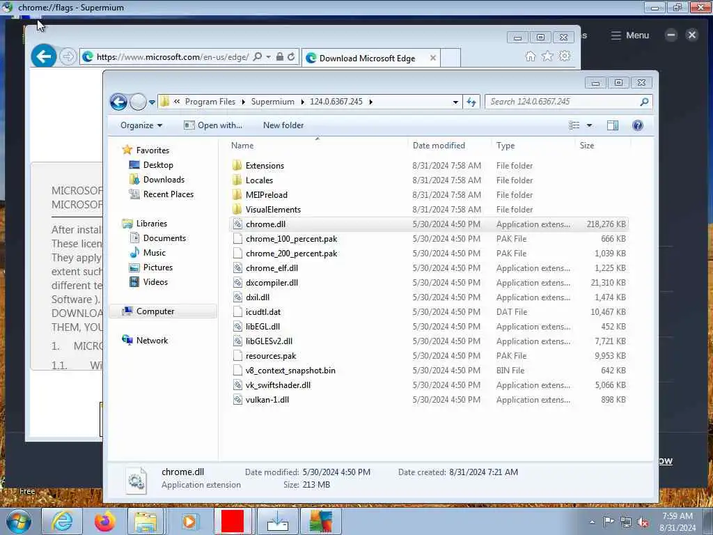Select Downloads in the navigation pane

(164, 179)
